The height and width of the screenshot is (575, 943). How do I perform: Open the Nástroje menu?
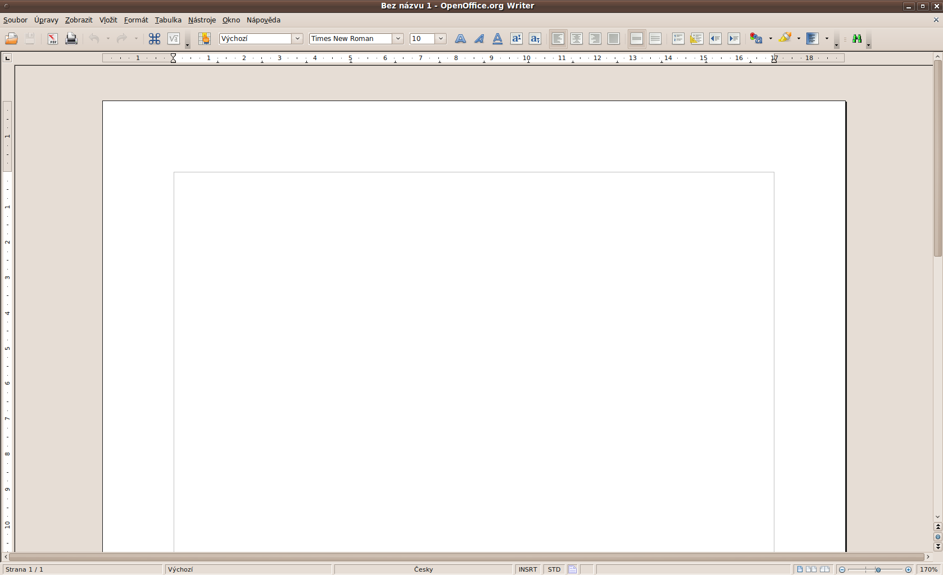coord(202,20)
